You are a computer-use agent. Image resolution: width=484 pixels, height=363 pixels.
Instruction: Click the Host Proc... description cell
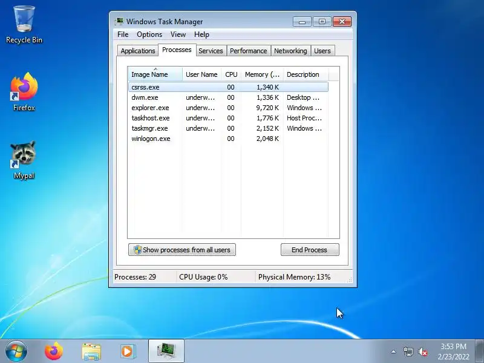(x=304, y=118)
